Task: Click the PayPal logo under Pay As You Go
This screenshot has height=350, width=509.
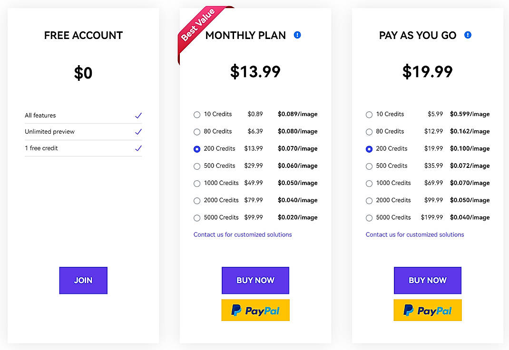Action: (x=427, y=310)
